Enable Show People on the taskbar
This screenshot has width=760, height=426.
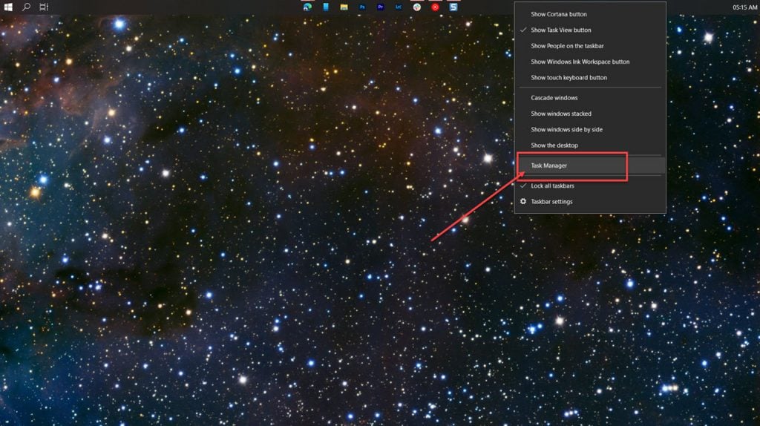(x=590, y=46)
